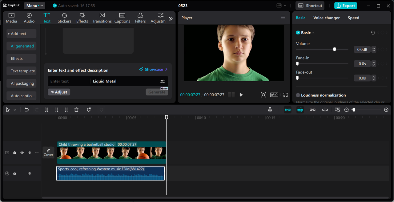The height and width of the screenshot is (202, 394).
Task: Expand more panel tabs with double chevron
Action: pos(171,18)
